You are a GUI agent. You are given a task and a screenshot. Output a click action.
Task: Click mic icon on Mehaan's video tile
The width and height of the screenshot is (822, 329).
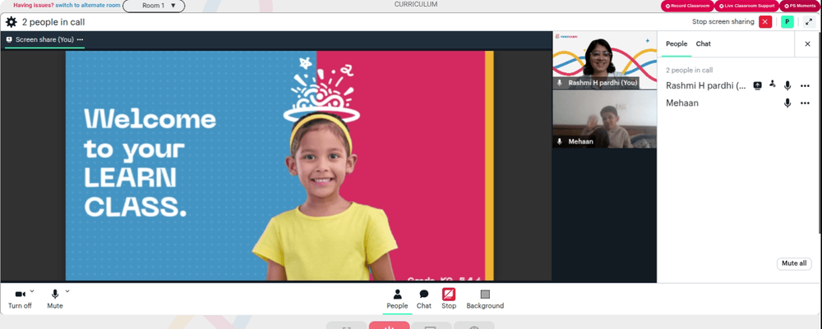(559, 141)
